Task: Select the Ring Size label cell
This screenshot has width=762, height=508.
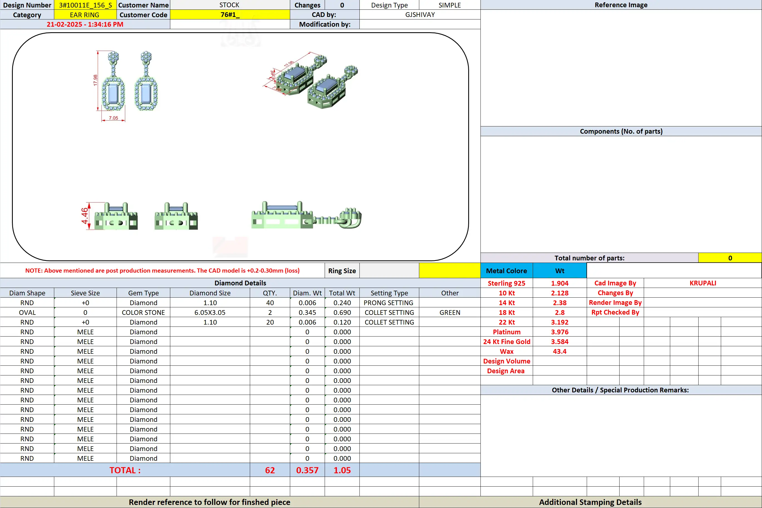Action: point(342,270)
